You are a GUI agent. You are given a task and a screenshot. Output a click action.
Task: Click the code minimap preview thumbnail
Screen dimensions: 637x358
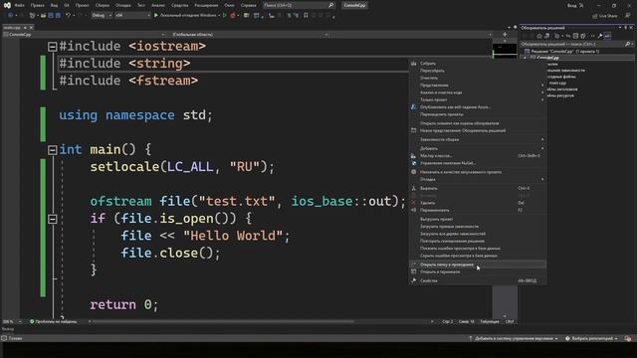(x=505, y=51)
